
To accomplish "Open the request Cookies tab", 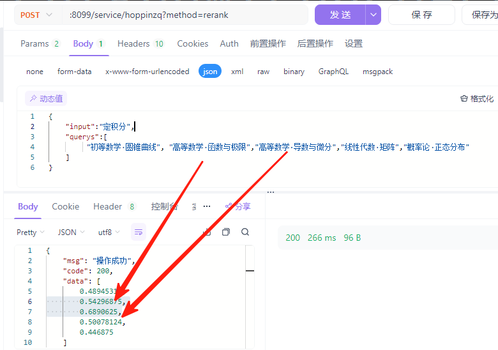I will [x=192, y=43].
